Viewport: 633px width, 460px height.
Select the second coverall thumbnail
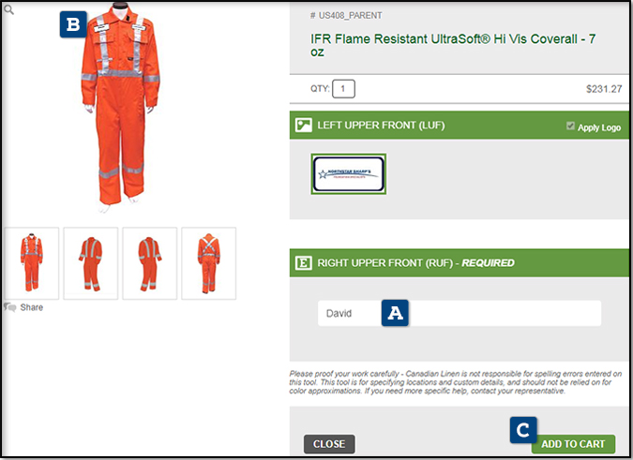point(91,262)
